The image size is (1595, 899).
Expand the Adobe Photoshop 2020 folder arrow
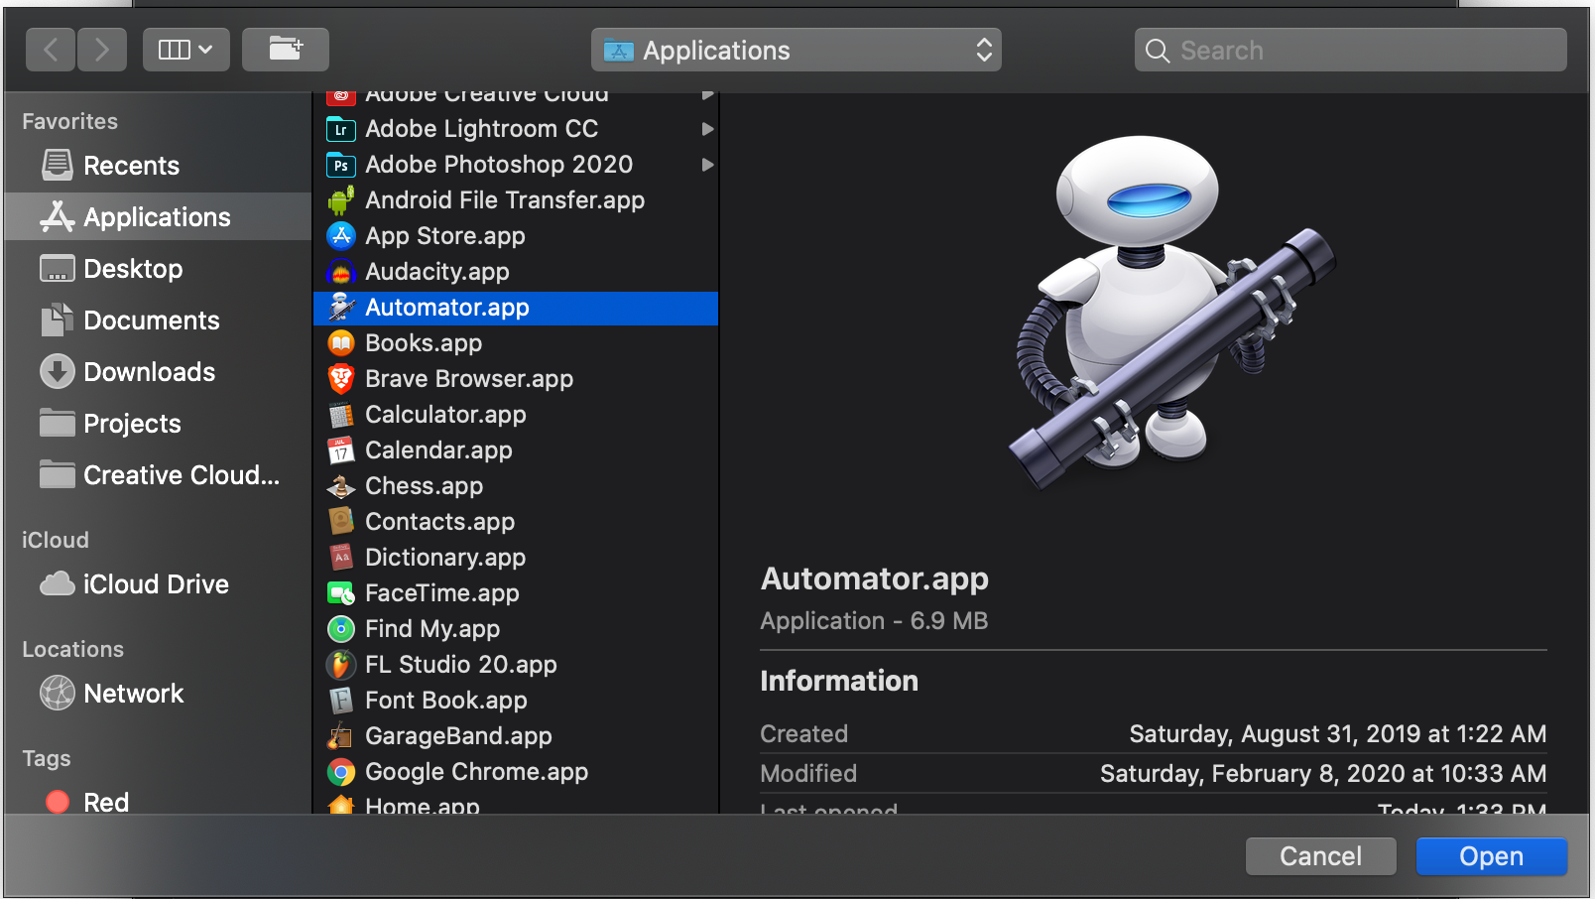tap(707, 165)
